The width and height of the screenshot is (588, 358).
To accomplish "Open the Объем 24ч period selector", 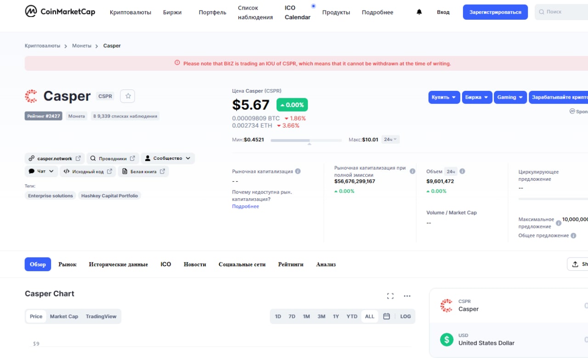I will (x=451, y=171).
